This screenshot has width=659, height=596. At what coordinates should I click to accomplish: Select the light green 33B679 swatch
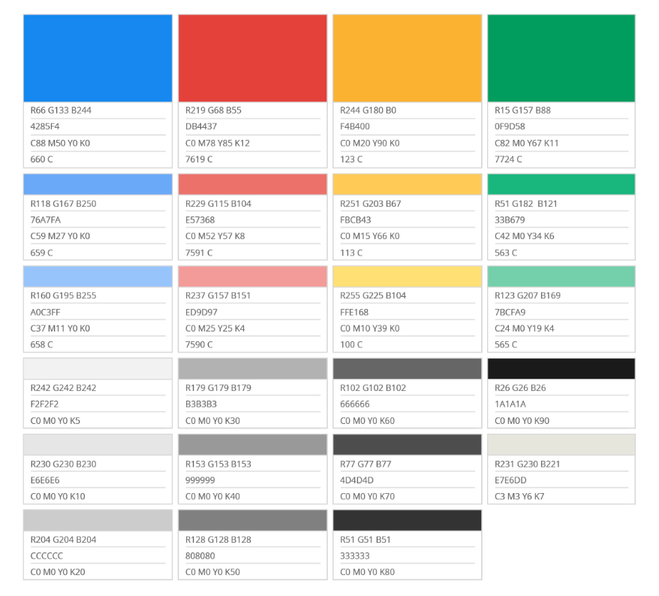coord(561,184)
